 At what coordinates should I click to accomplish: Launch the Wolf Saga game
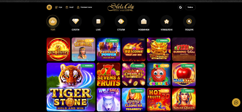point(109,100)
